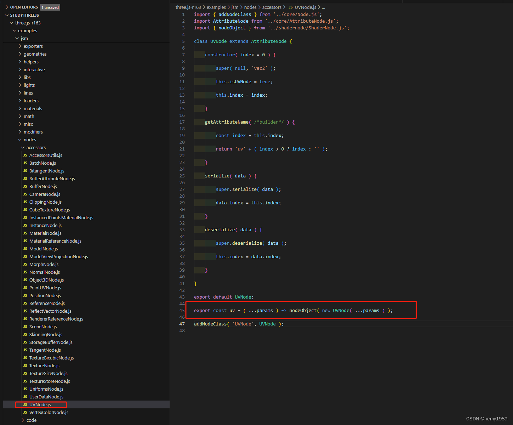
Task: Click the JS icon beside VertexColorNode.js
Action: coord(25,412)
